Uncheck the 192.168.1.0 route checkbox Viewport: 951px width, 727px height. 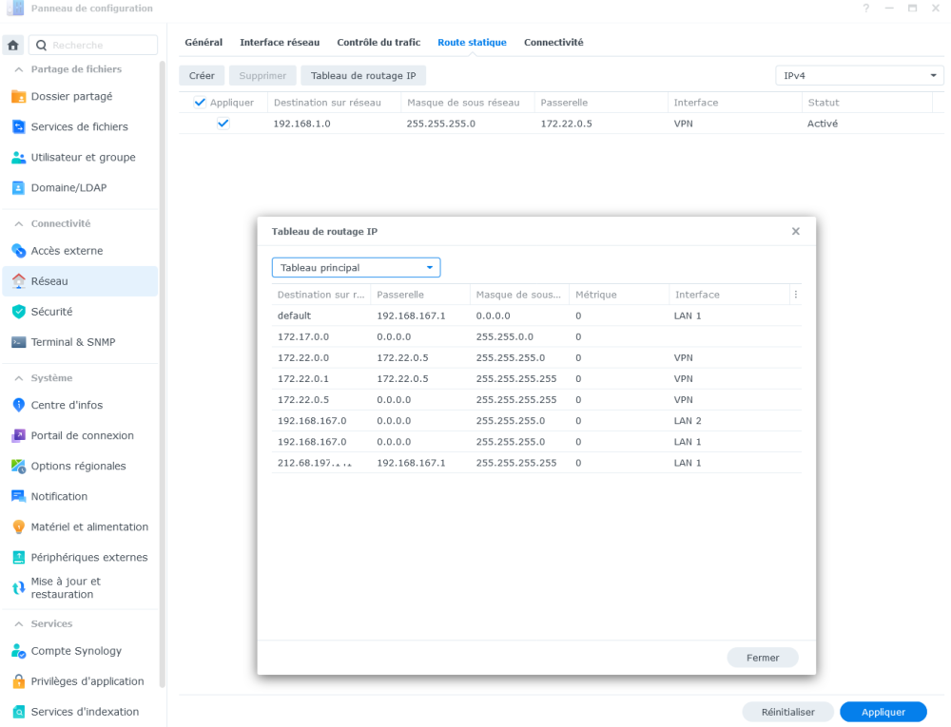(x=223, y=124)
